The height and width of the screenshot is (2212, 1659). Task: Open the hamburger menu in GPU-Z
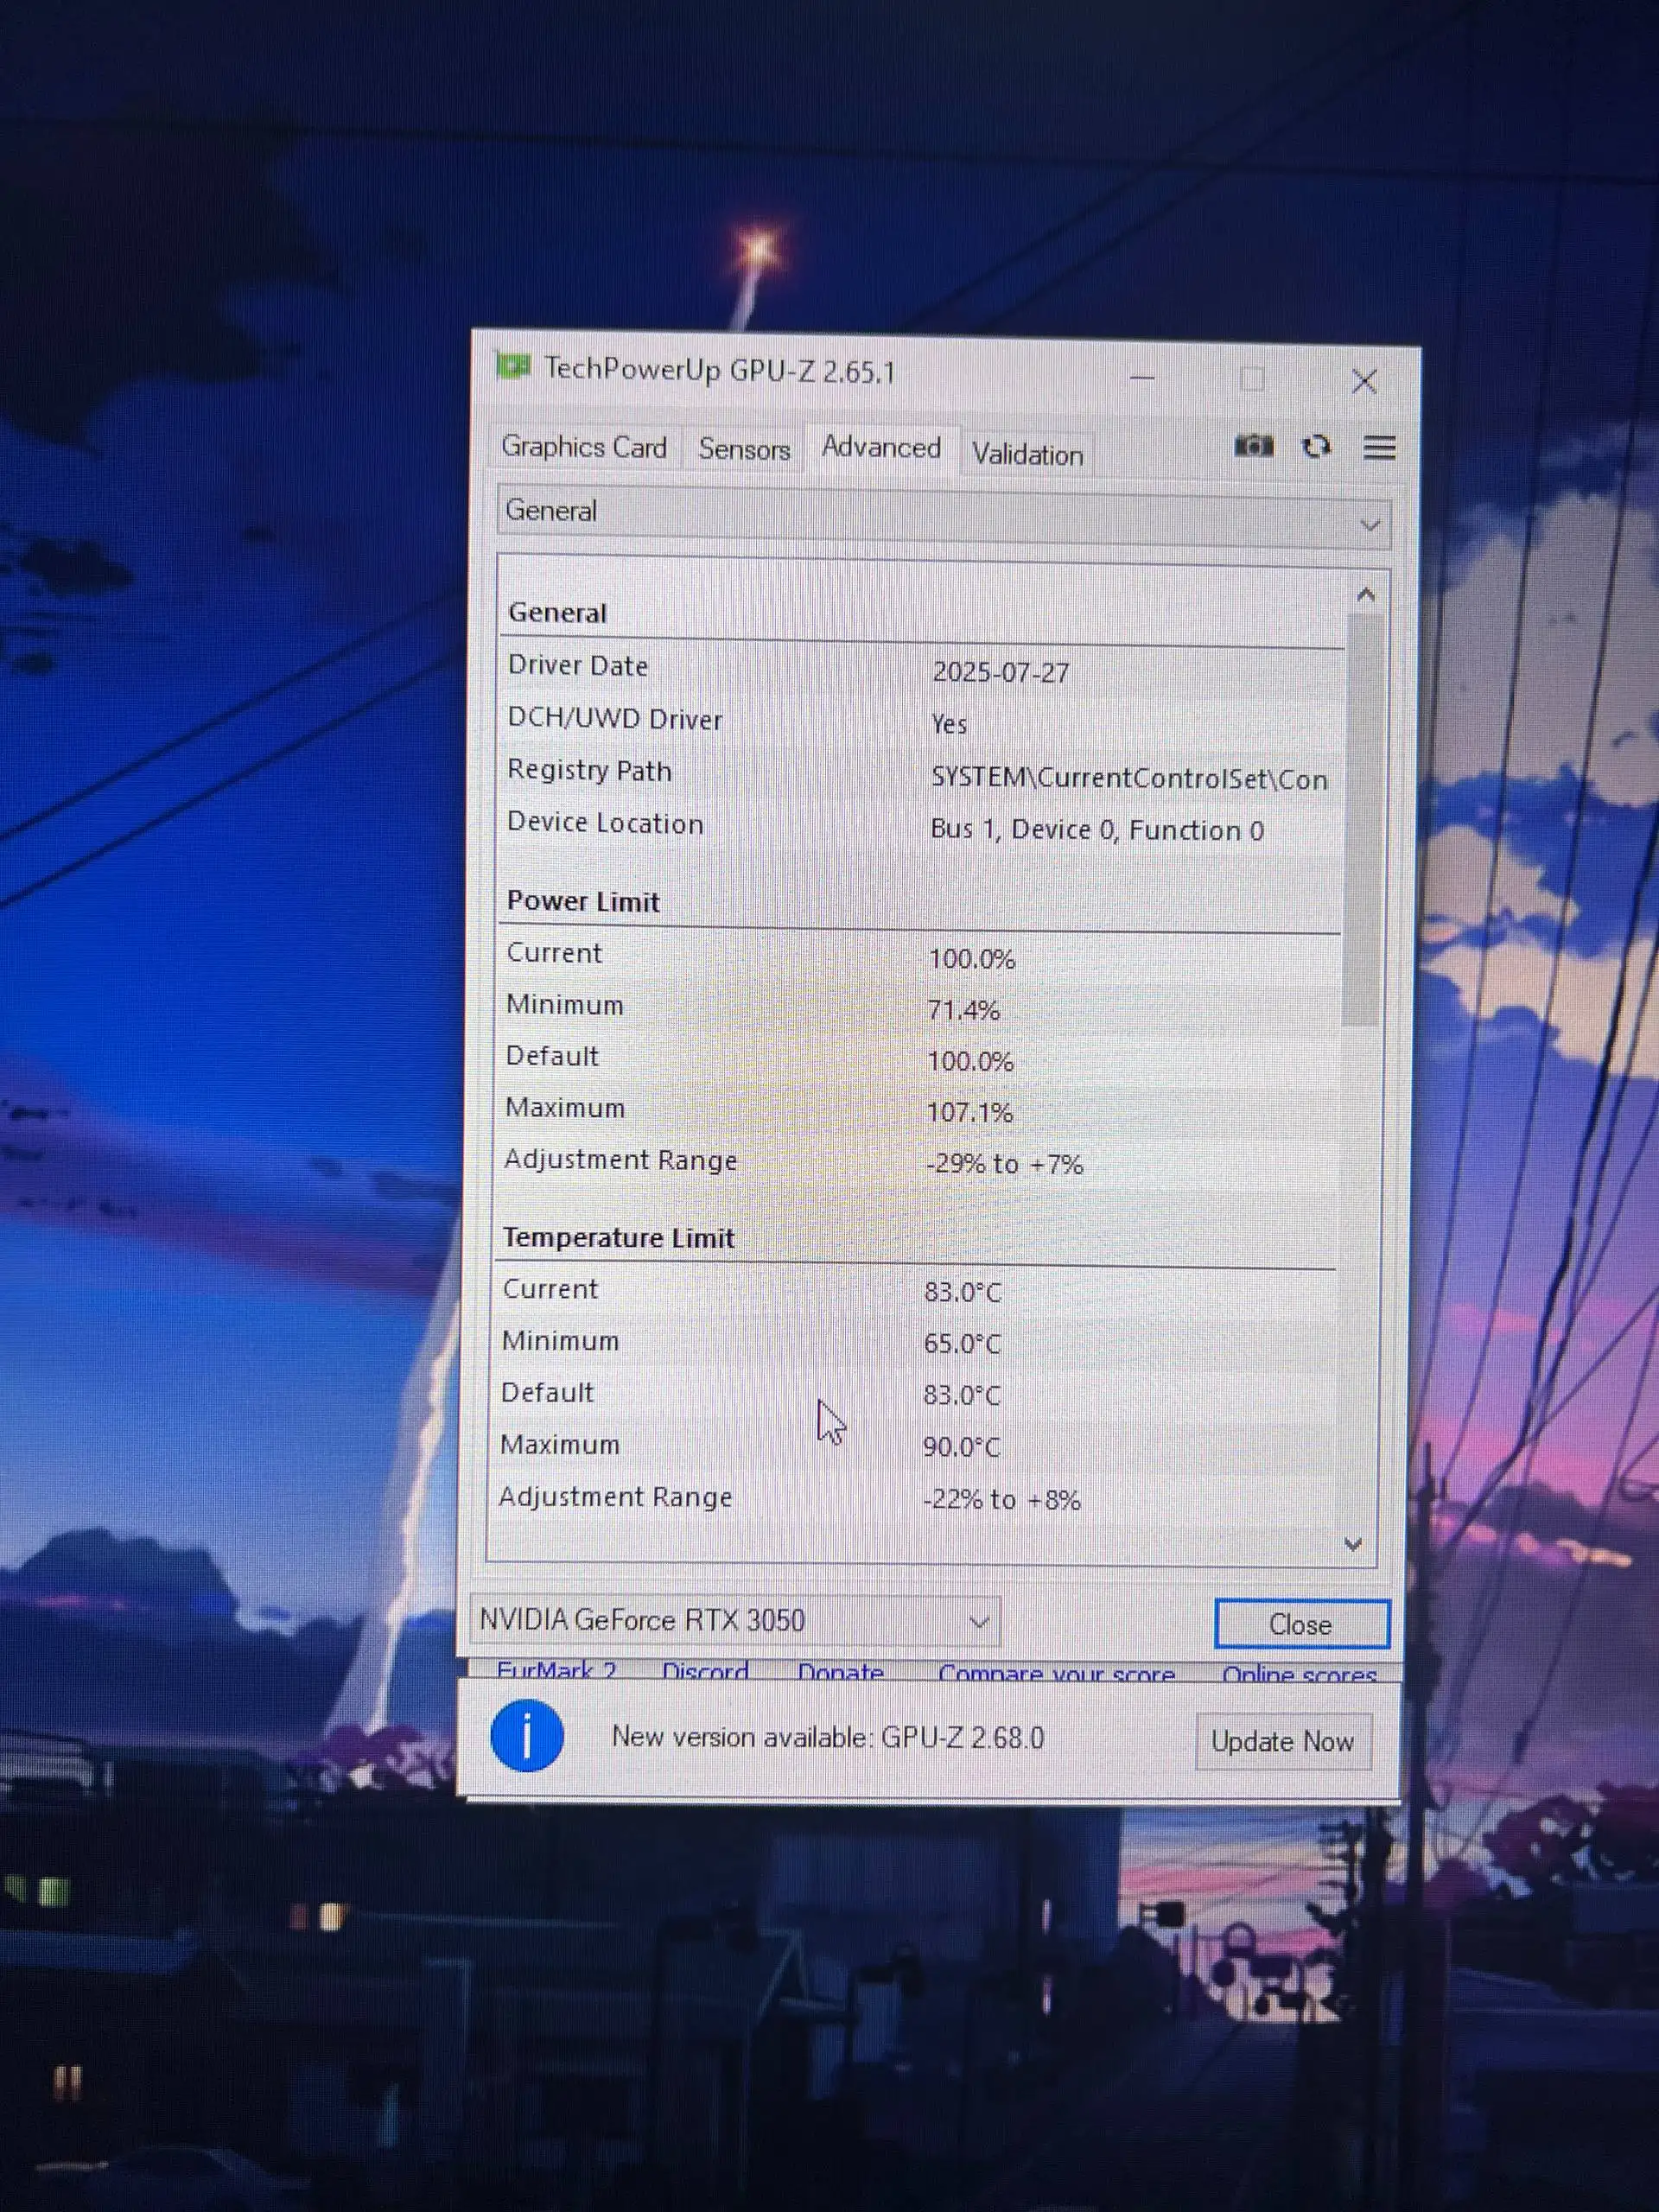(x=1379, y=447)
